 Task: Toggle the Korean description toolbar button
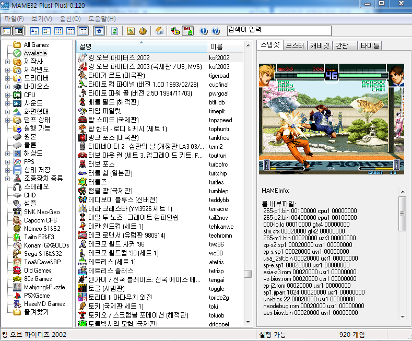pyautogui.click(x=99, y=31)
